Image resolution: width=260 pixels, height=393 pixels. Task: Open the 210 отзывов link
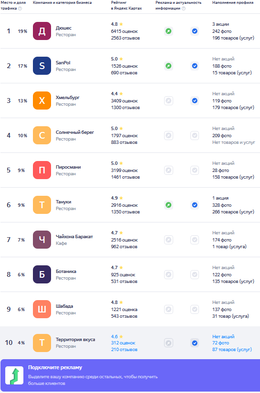(124, 350)
